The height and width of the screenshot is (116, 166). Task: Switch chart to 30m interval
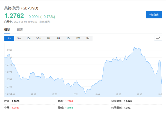pos(38,38)
